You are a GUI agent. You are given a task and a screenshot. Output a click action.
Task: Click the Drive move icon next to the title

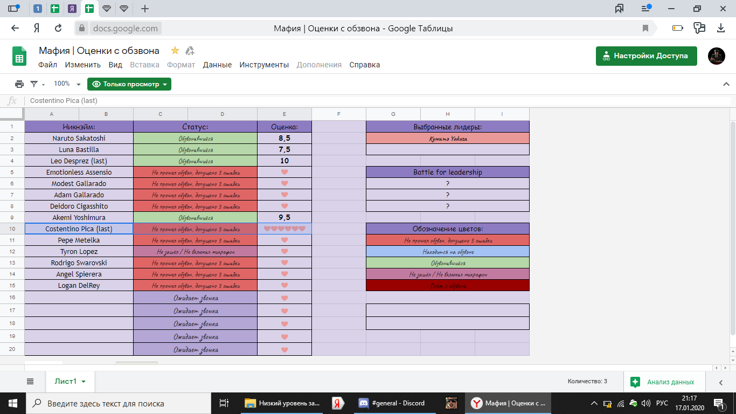point(190,51)
